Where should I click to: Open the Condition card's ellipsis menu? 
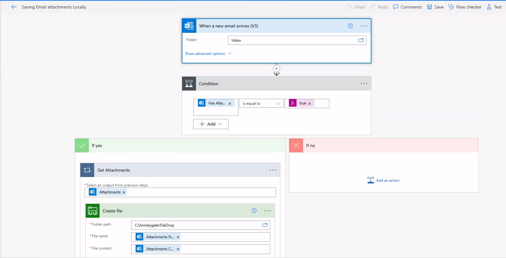[x=364, y=84]
